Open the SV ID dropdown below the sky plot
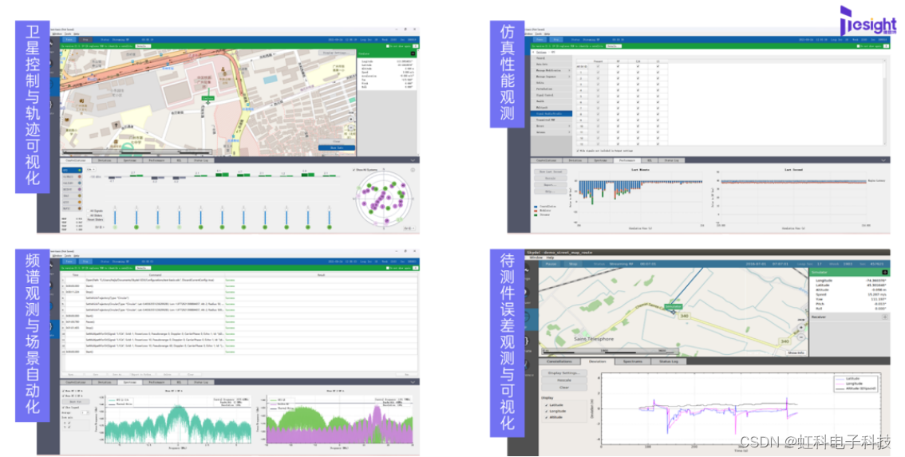This screenshot has width=905, height=457. (409, 228)
